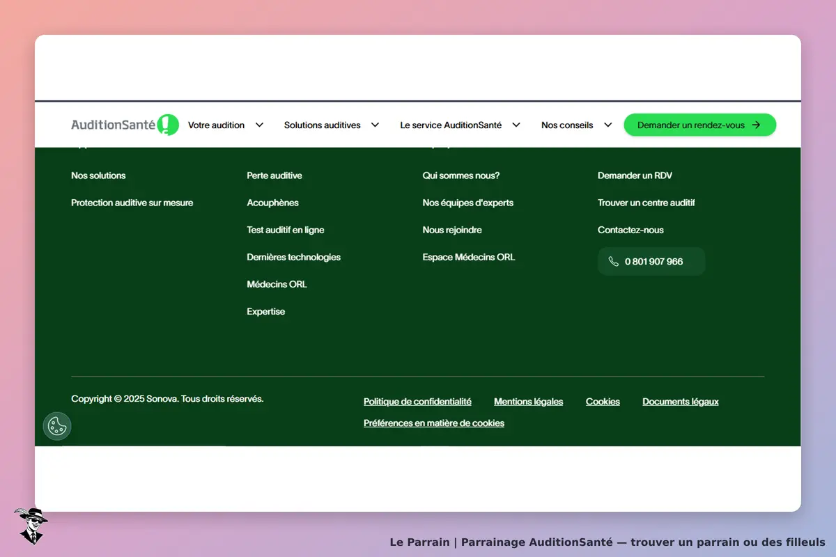Open Trouver un centre auditif link
The height and width of the screenshot is (557, 836).
tap(647, 203)
